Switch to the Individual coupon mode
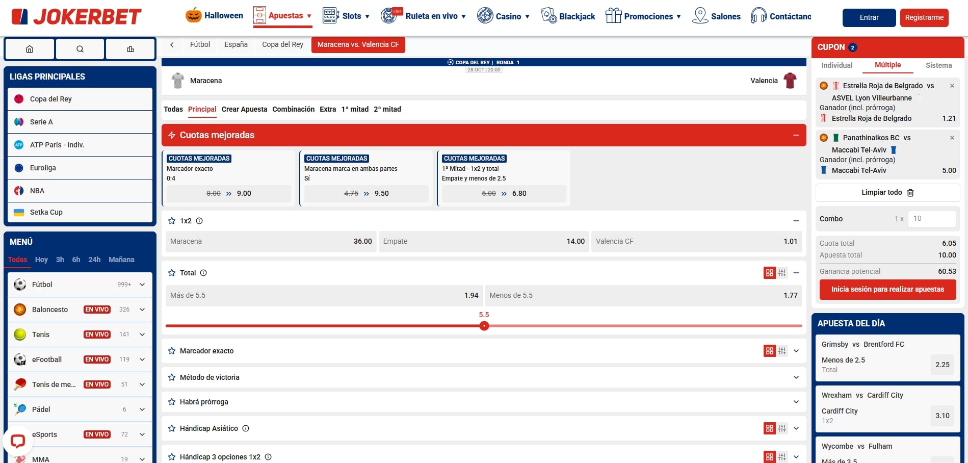The height and width of the screenshot is (463, 968). pyautogui.click(x=836, y=65)
